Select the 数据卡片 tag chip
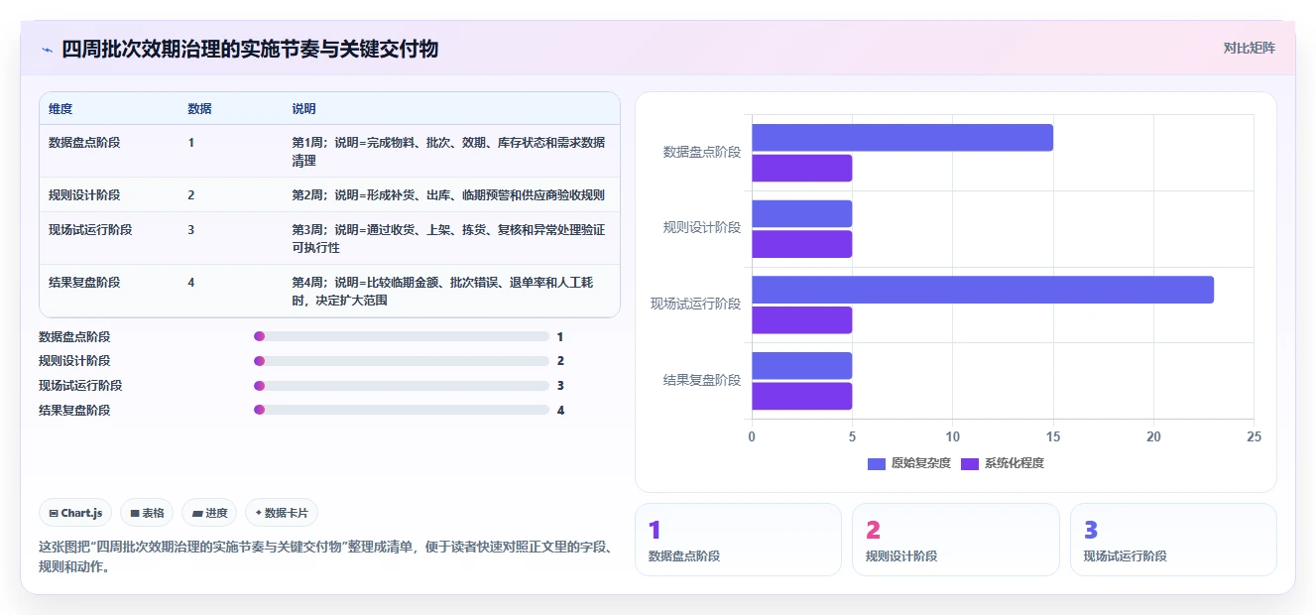1316x615 pixels. (282, 513)
